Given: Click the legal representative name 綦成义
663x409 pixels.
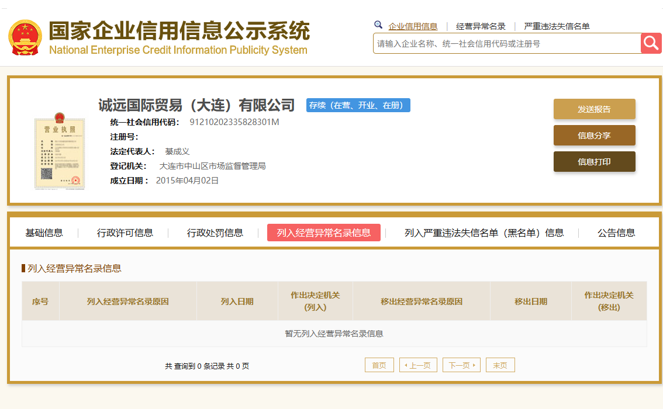Looking at the screenshot, I should tap(177, 151).
